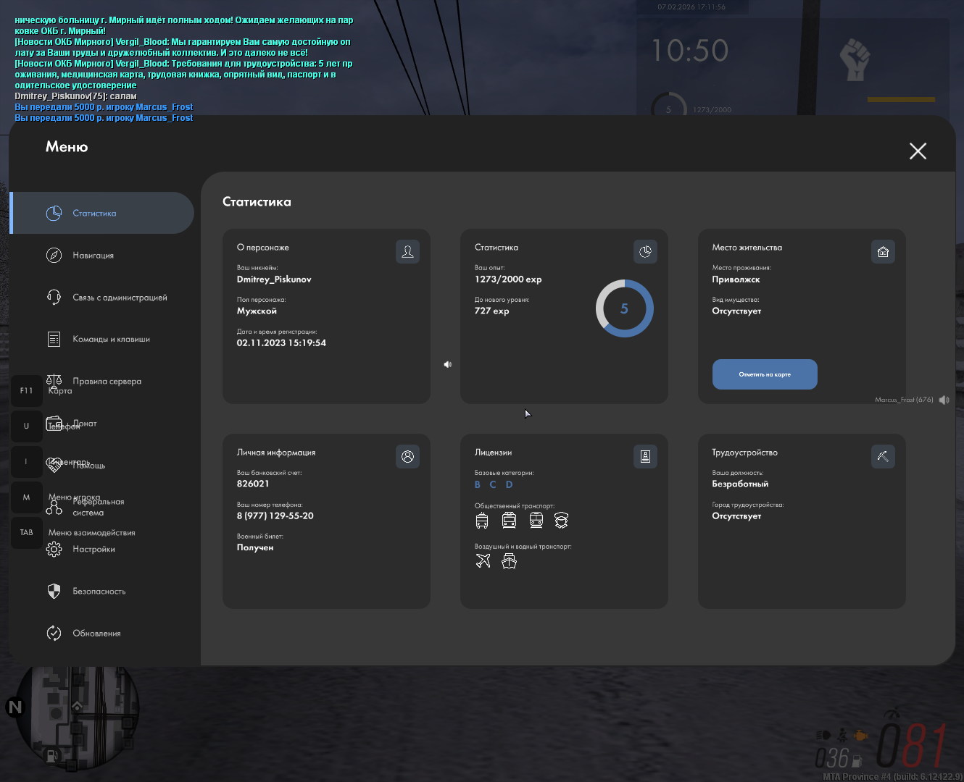
Task: Toggle the Marcus_Frost voice speaker icon
Action: point(944,400)
